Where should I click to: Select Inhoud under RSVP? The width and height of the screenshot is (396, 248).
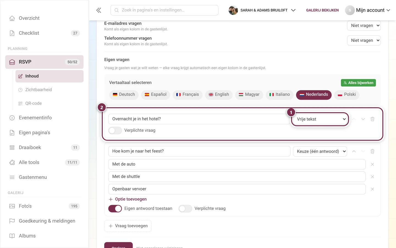tap(50, 76)
